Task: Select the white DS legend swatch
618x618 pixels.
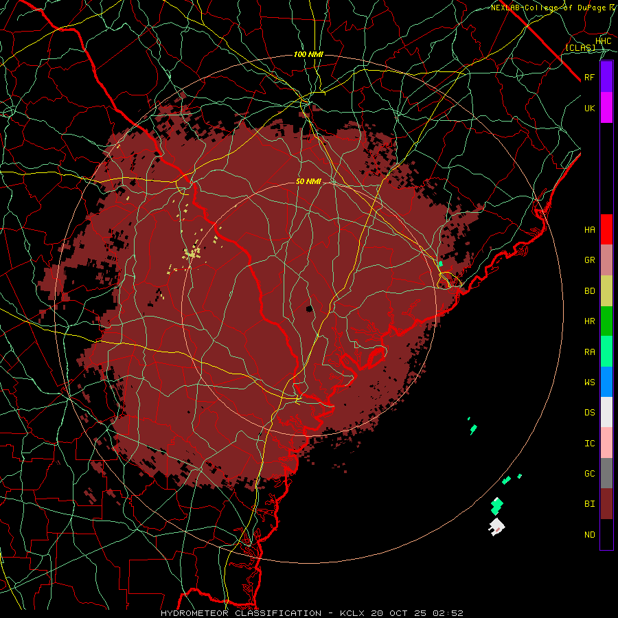Action: 606,412
